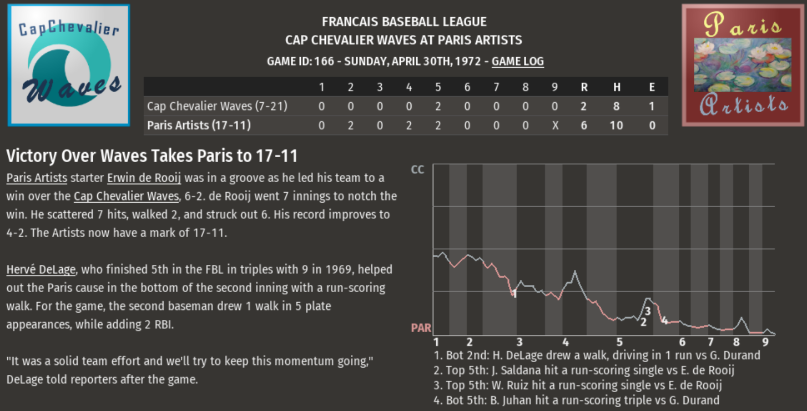Viewport: 807px width, 411px height.
Task: Click the Cap Chevalier Waves team logo
Action: (x=69, y=65)
